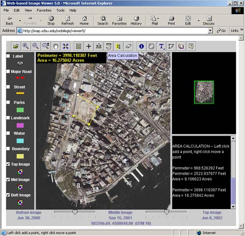Screen dimensions: 245x236
Task: Click the blue info identify icon
Action: 142,46
